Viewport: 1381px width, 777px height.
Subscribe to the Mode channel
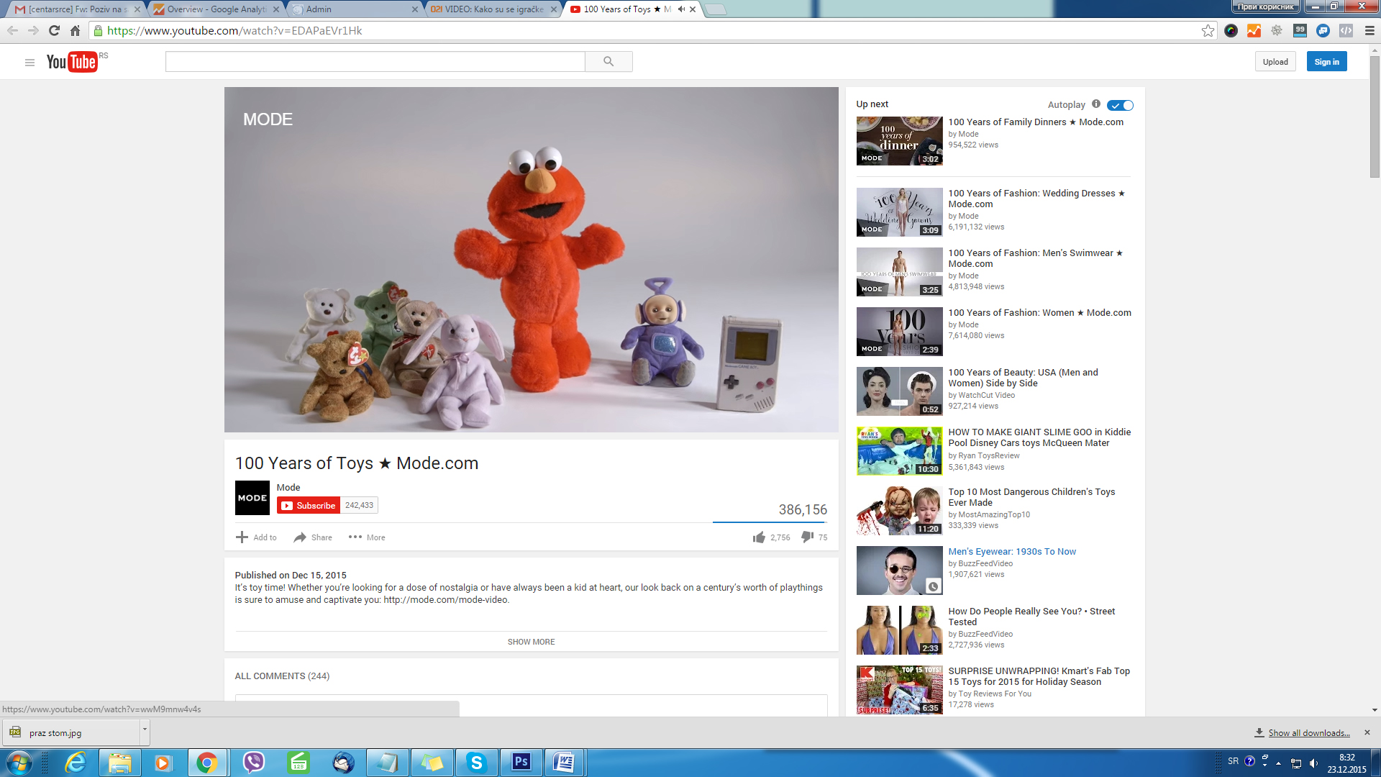coord(309,506)
